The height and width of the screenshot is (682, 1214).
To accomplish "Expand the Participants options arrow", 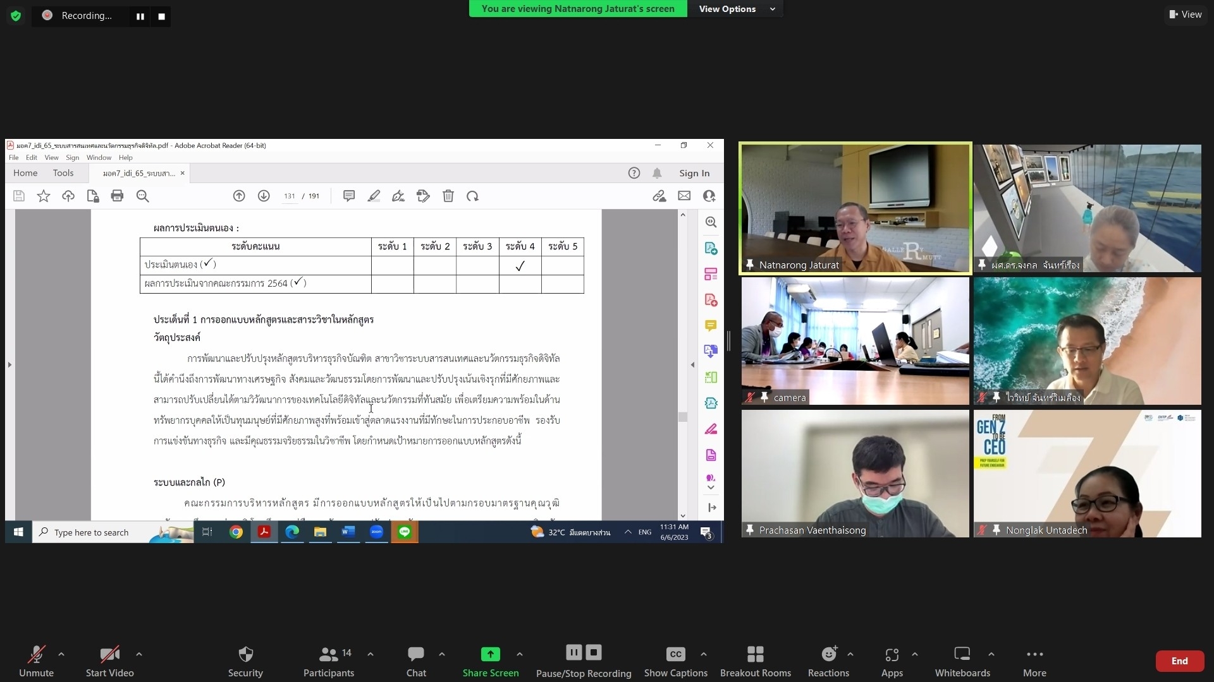I will point(371,654).
